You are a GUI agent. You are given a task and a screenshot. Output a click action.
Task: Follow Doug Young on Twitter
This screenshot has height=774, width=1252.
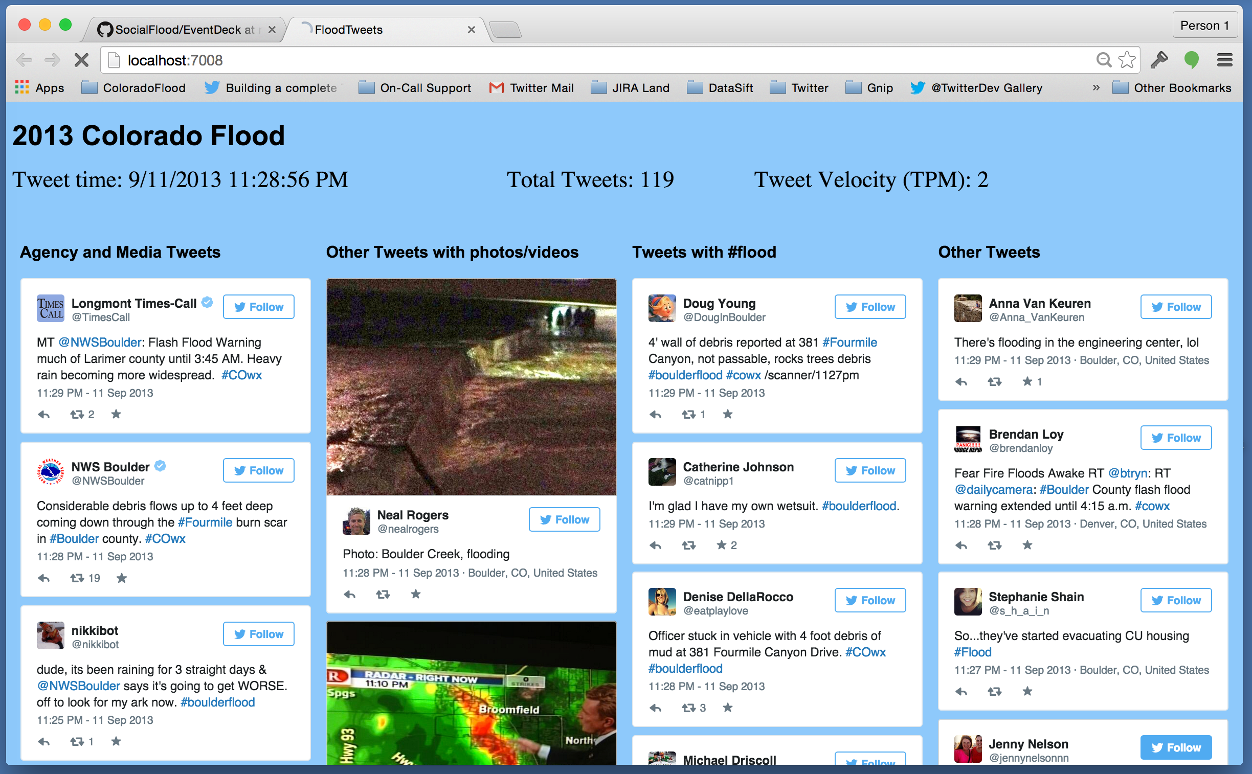click(x=870, y=307)
